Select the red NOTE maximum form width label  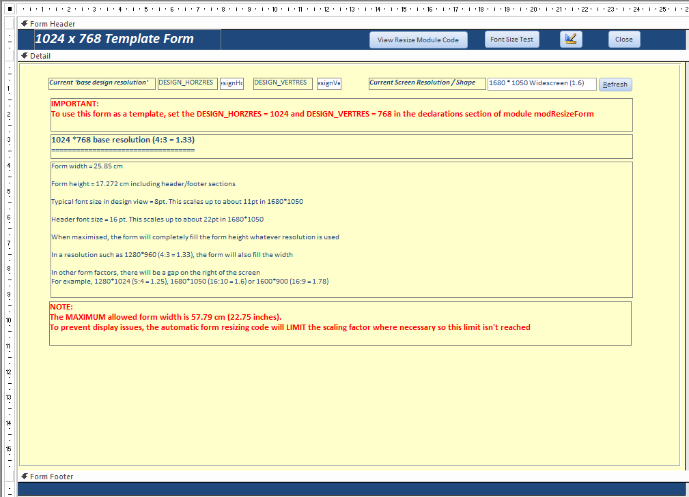click(x=340, y=323)
